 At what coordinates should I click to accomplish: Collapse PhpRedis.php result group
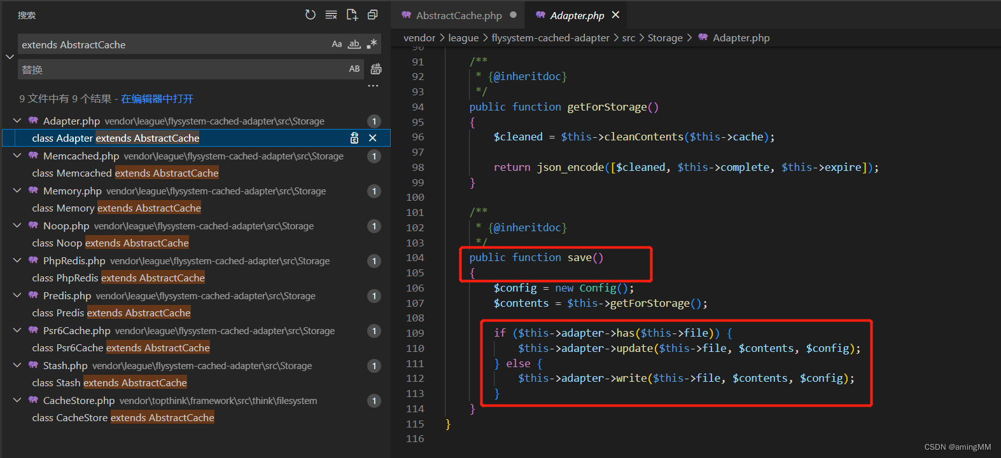(17, 260)
